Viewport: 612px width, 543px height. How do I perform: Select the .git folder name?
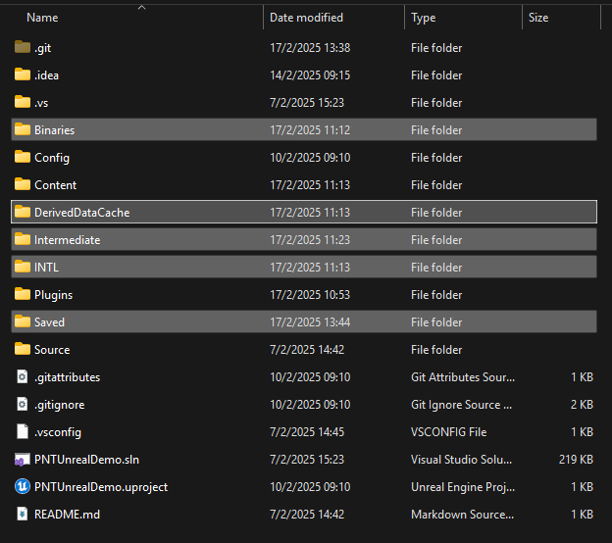[42, 48]
